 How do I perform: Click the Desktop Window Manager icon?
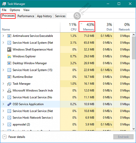(9, 63)
